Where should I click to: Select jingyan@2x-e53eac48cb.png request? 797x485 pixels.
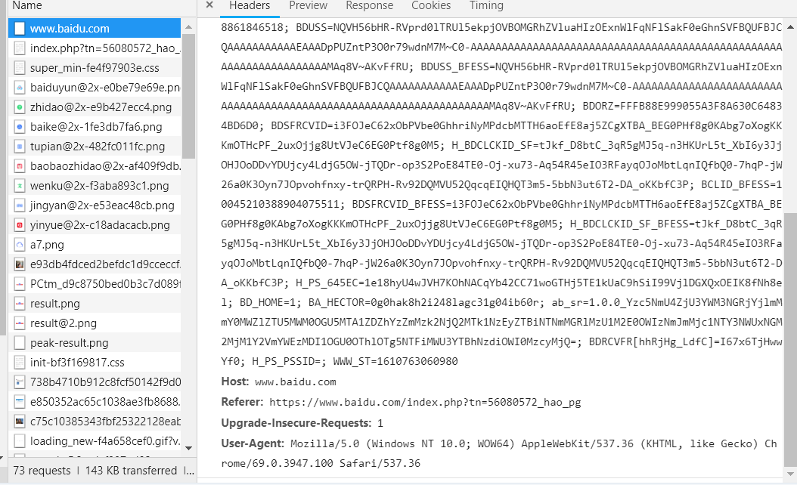pyautogui.click(x=95, y=205)
